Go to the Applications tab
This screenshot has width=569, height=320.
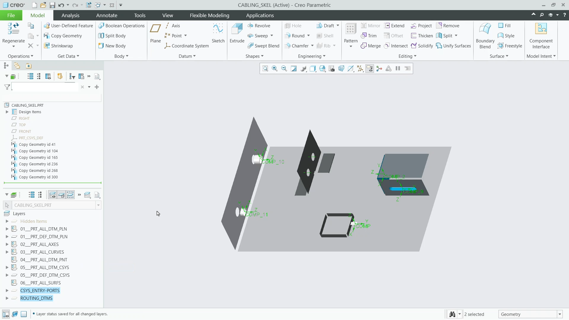260,15
